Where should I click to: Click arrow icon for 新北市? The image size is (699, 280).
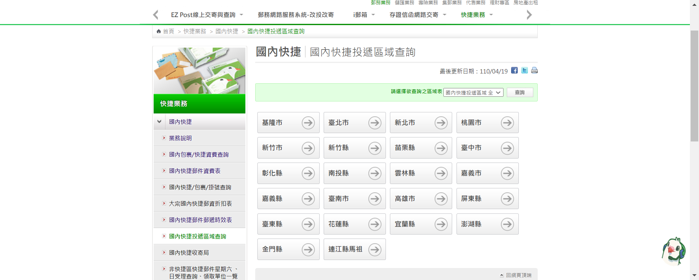click(x=441, y=123)
